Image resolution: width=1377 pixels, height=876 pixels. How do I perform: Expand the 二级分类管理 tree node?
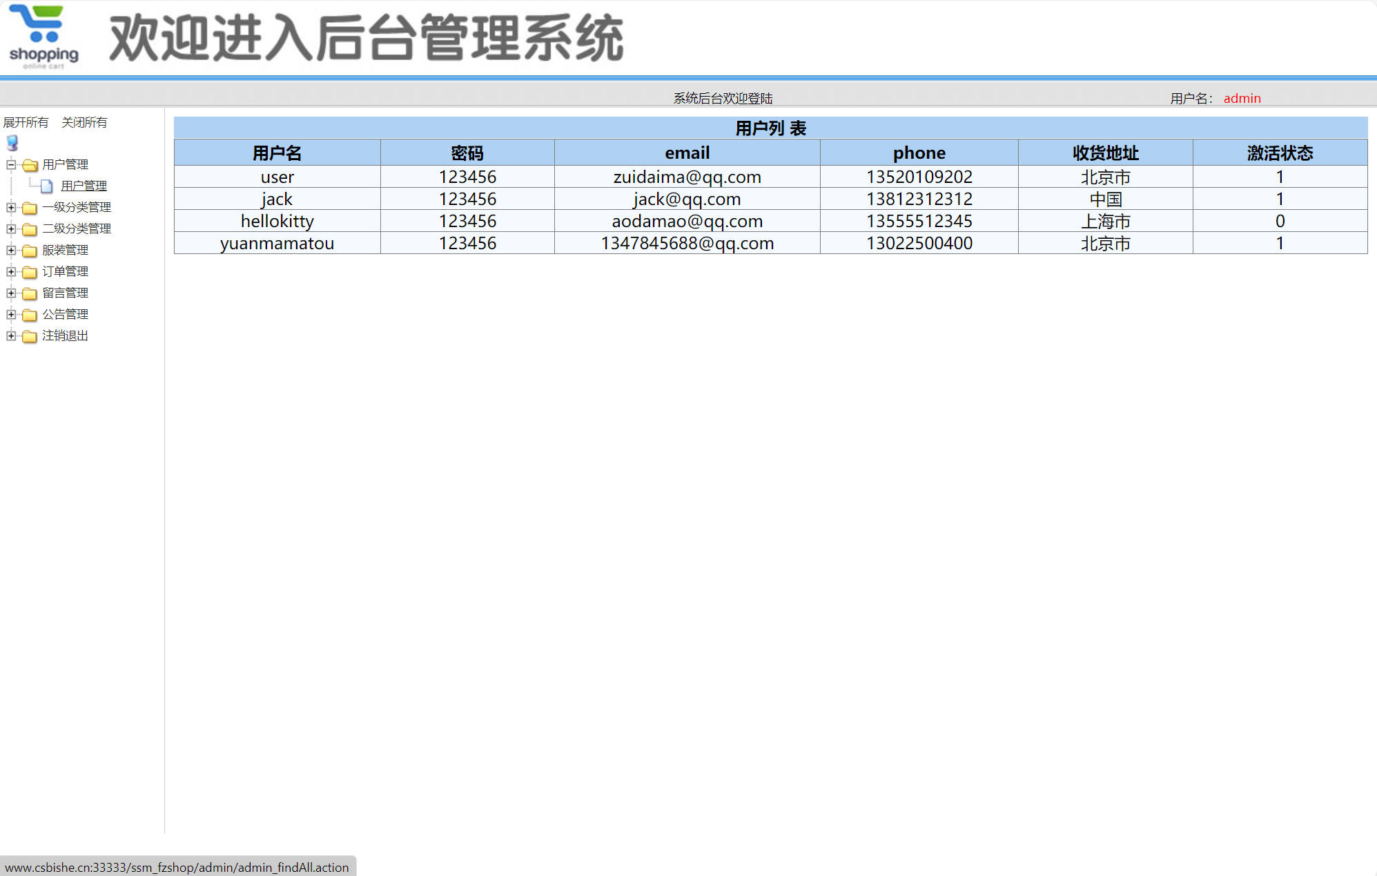(10, 228)
